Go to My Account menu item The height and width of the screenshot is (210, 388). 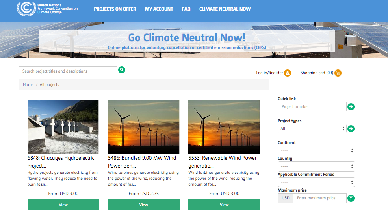(159, 9)
